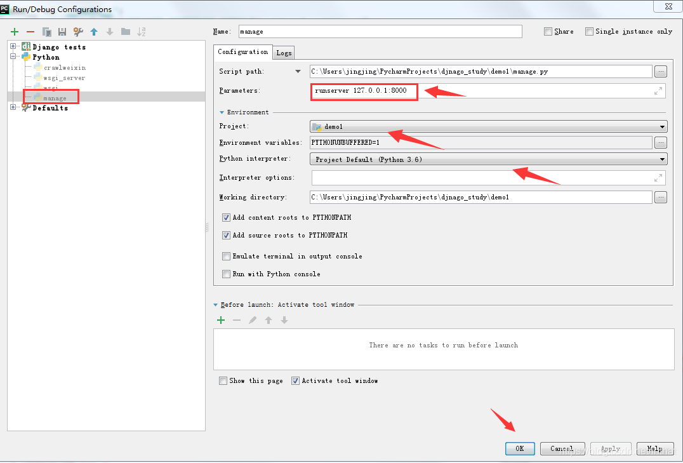The image size is (683, 463).
Task: Select the wsgi_server configuration
Action: (65, 78)
